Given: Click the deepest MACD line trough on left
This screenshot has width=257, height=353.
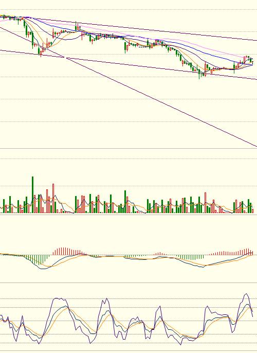Looking at the screenshot, I should [x=42, y=269].
